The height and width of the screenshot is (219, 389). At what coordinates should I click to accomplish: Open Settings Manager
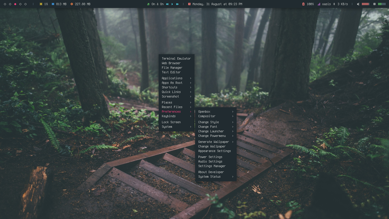pyautogui.click(x=216, y=166)
